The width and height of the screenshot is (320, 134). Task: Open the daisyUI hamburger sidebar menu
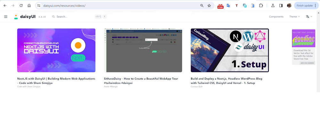point(6,17)
